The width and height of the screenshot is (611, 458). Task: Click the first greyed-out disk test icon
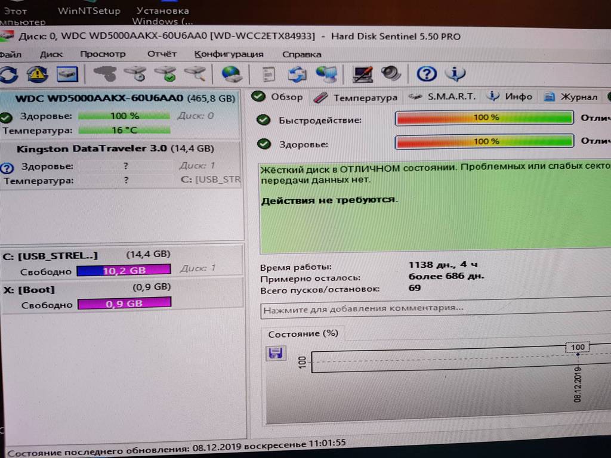105,73
